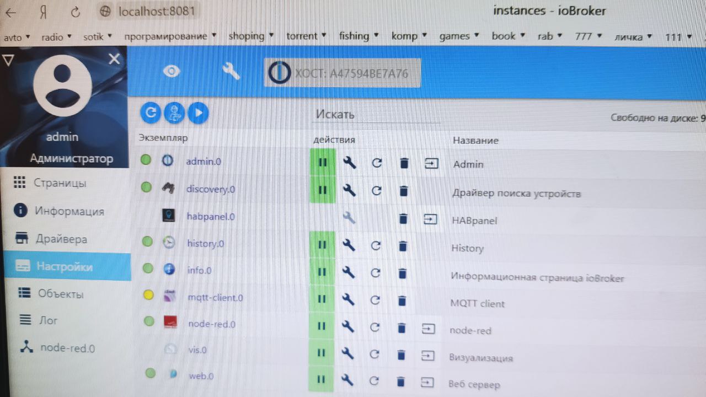The width and height of the screenshot is (706, 397).
Task: Pause the admin.0 instance
Action: [x=323, y=163]
